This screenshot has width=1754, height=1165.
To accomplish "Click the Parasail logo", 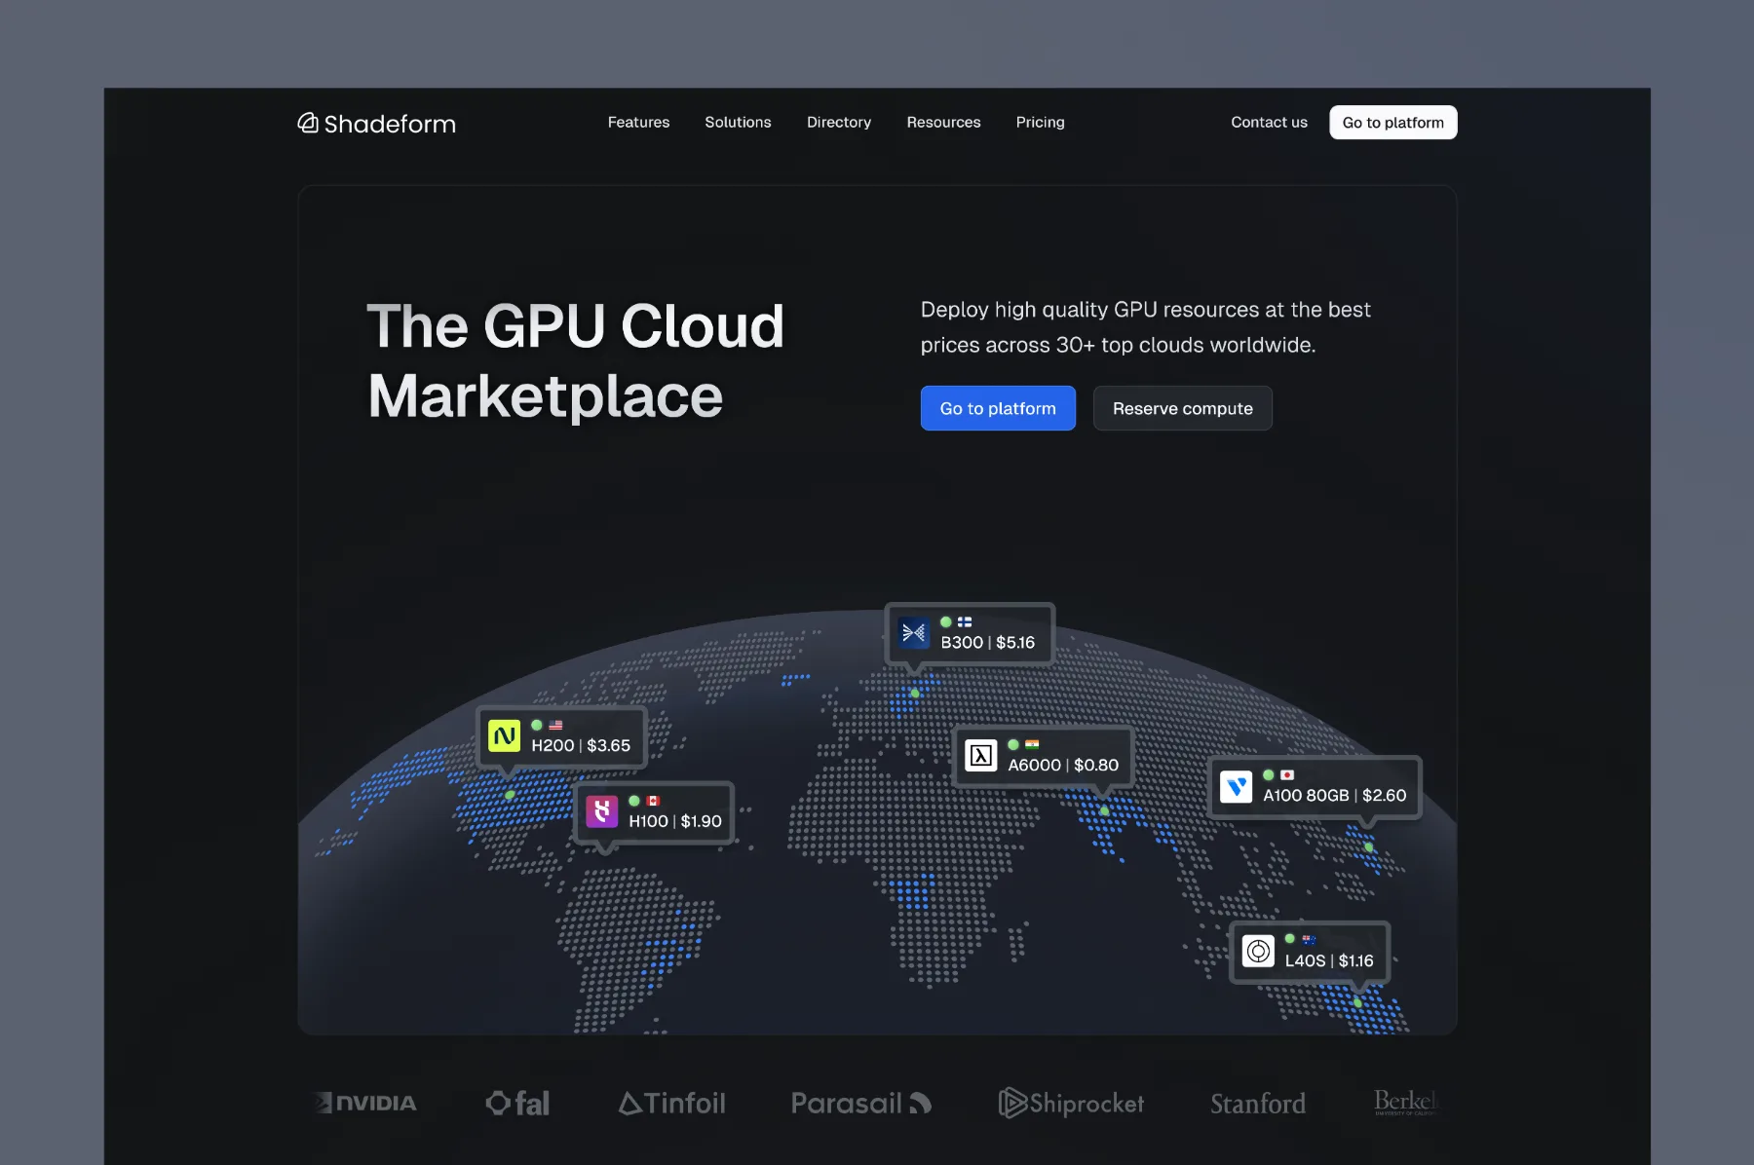I will (861, 1103).
